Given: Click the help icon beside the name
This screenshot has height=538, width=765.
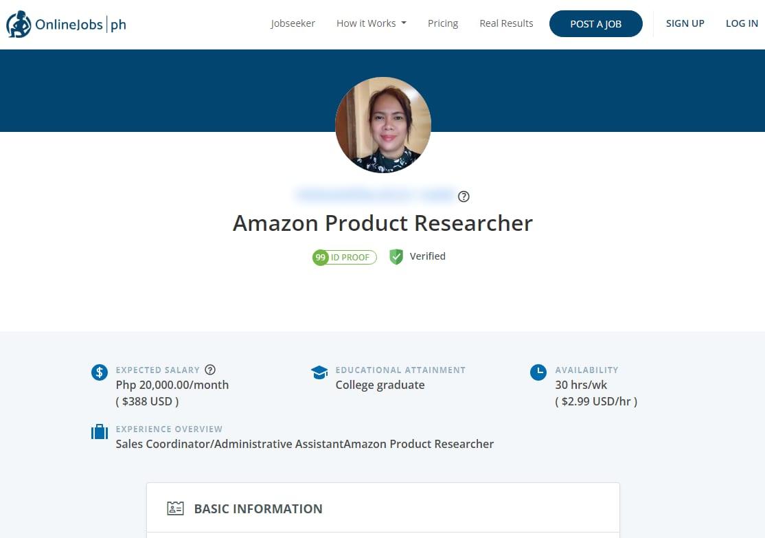Looking at the screenshot, I should (x=464, y=197).
